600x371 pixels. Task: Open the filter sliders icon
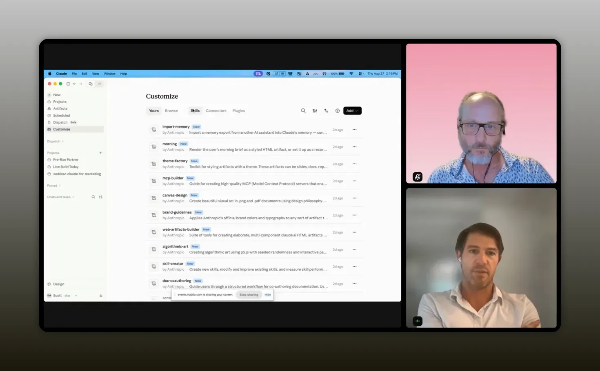pos(315,111)
